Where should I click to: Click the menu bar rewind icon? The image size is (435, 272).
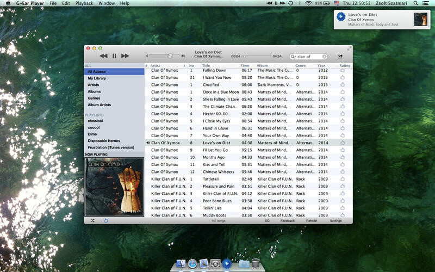(269, 3)
